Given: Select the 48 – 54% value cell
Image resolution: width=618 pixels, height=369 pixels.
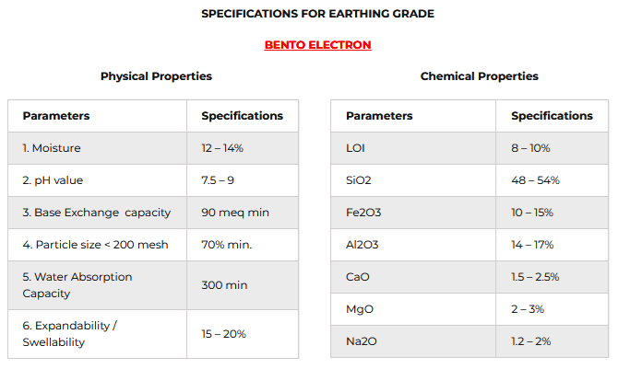Looking at the screenshot, I should pos(553,180).
